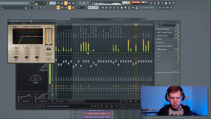Click Linear Phase EQ output fader

(x=49, y=32)
